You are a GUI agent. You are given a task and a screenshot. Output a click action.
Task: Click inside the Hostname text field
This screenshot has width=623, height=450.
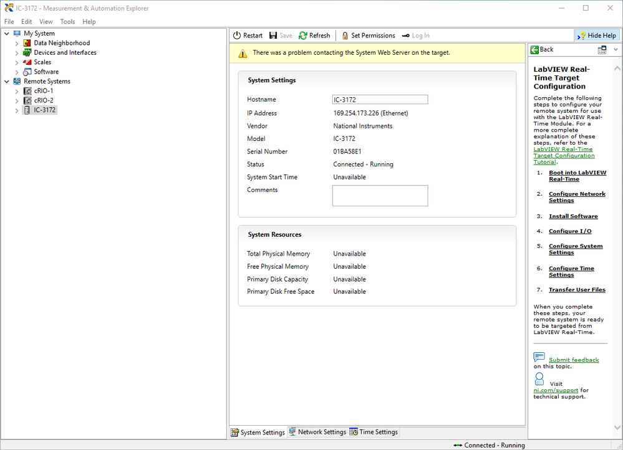coord(380,100)
